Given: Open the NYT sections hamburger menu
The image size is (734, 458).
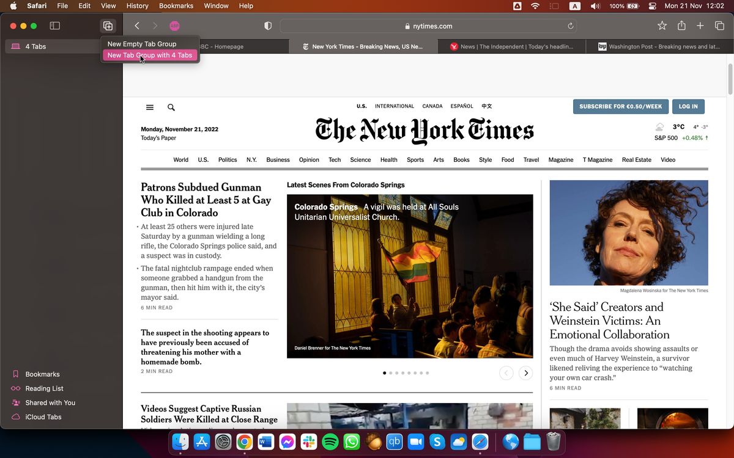Looking at the screenshot, I should pyautogui.click(x=149, y=107).
